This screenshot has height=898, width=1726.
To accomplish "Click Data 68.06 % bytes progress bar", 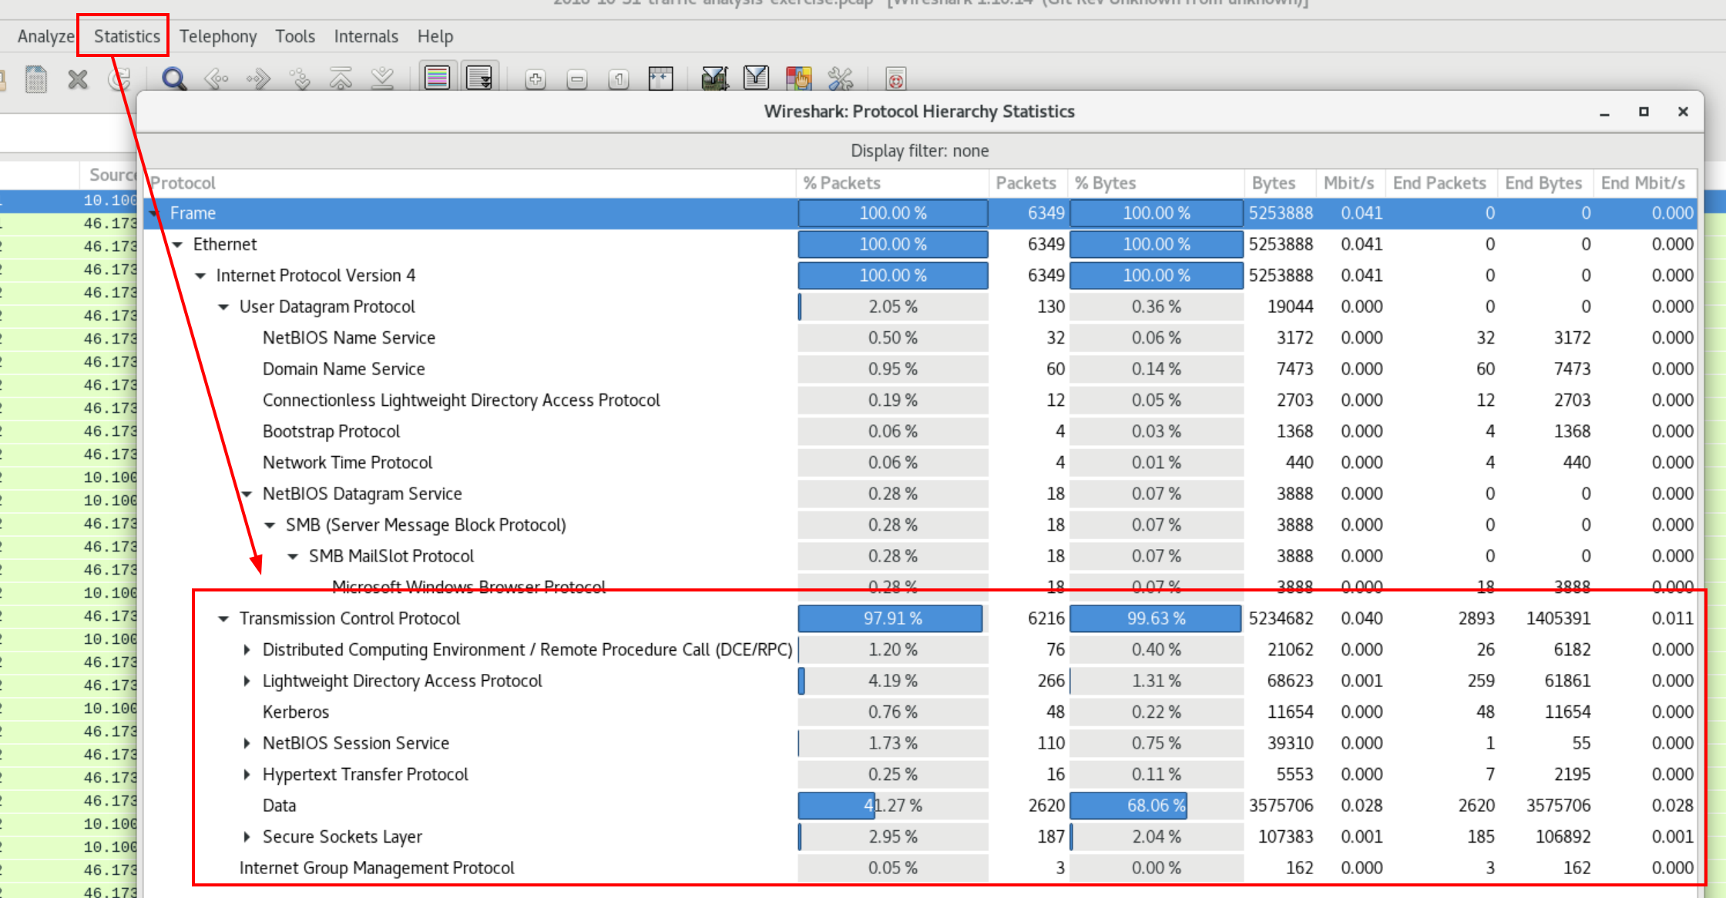I will coord(1156,806).
